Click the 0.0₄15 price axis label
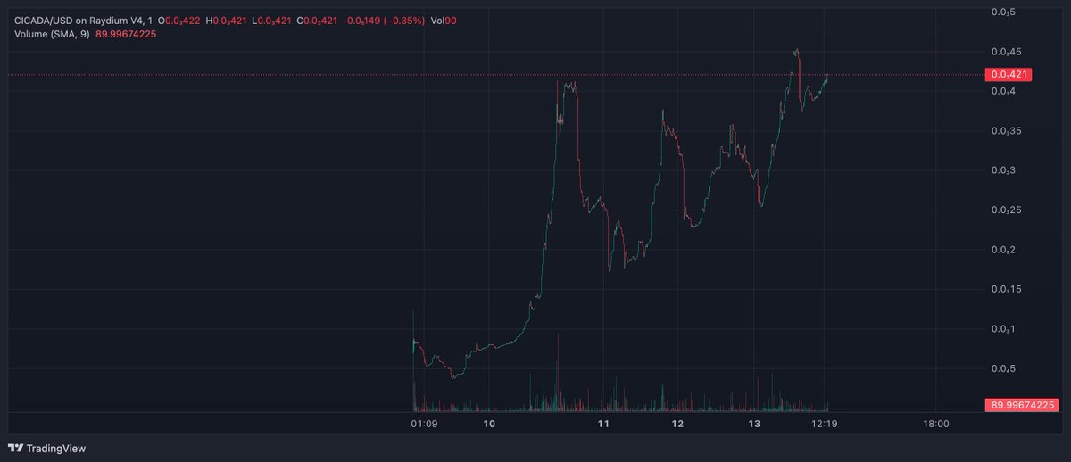This screenshot has width=1071, height=462. pyautogui.click(x=1006, y=289)
